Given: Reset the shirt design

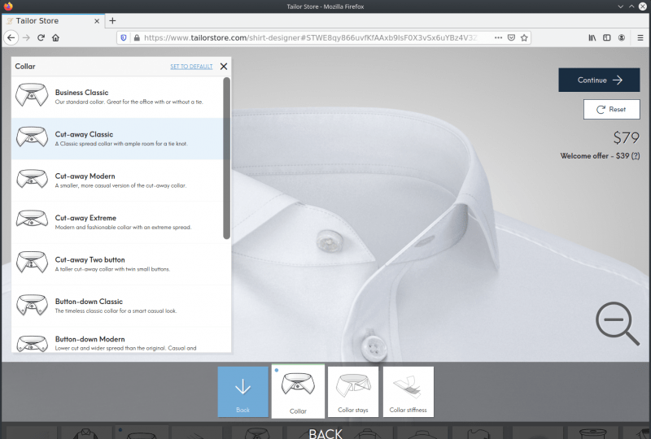Looking at the screenshot, I should (612, 110).
